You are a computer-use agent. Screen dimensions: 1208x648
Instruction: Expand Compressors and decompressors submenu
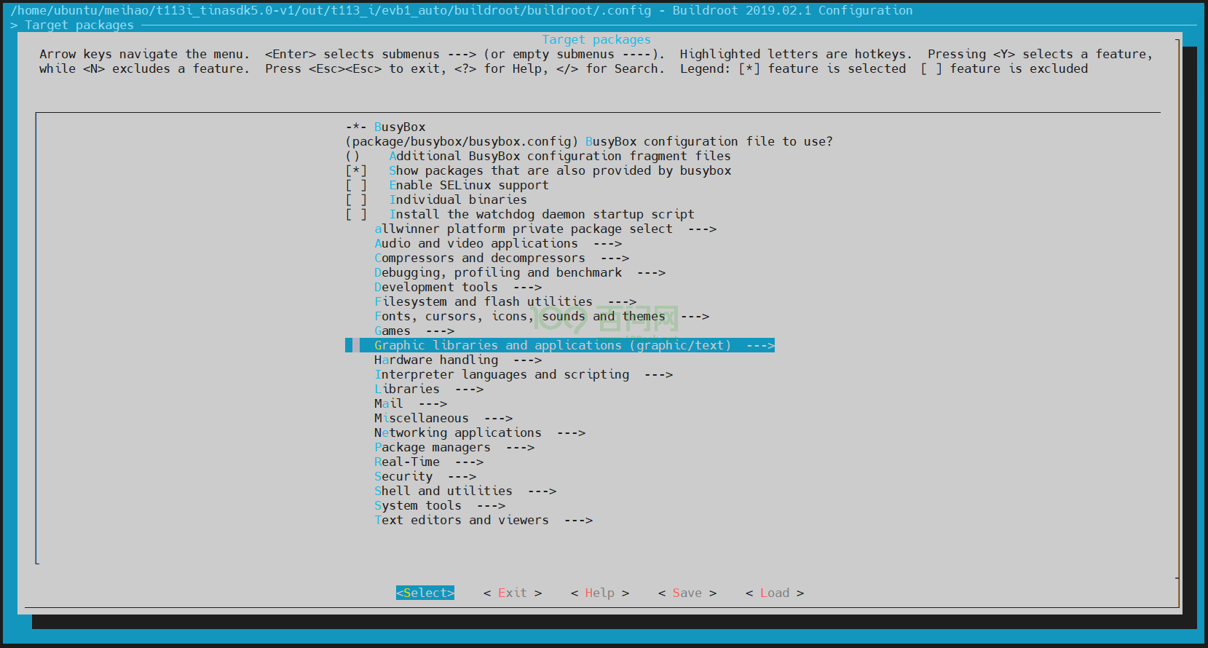[479, 258]
